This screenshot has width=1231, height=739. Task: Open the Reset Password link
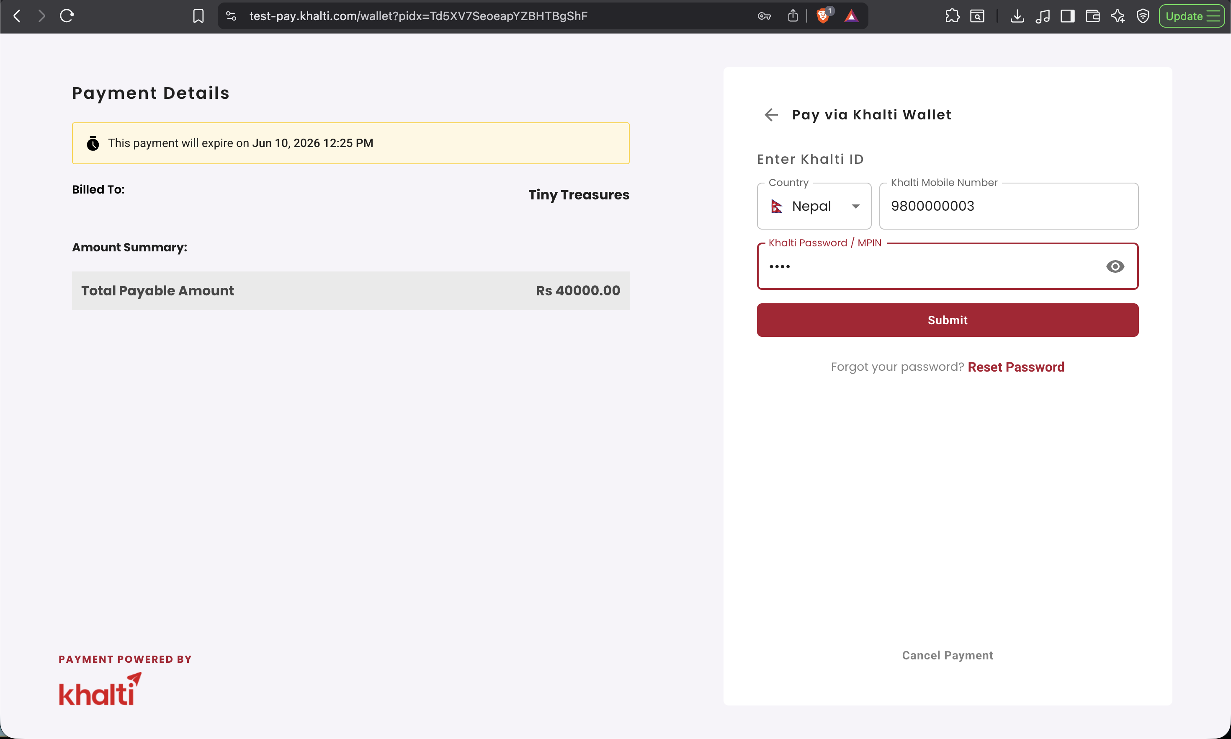tap(1015, 367)
